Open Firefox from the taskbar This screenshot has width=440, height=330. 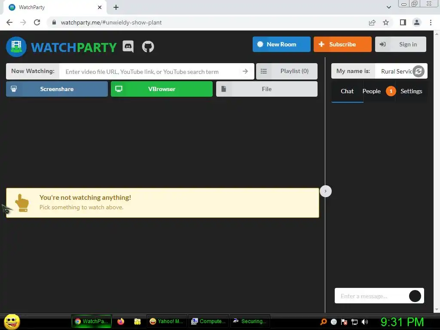[121, 321]
